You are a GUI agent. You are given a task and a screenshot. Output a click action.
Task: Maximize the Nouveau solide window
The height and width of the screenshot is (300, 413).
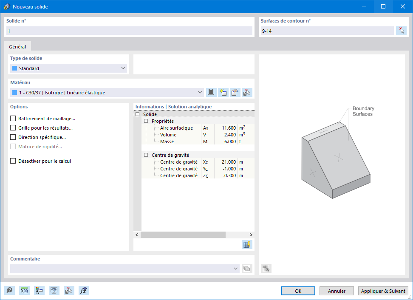[x=383, y=6]
